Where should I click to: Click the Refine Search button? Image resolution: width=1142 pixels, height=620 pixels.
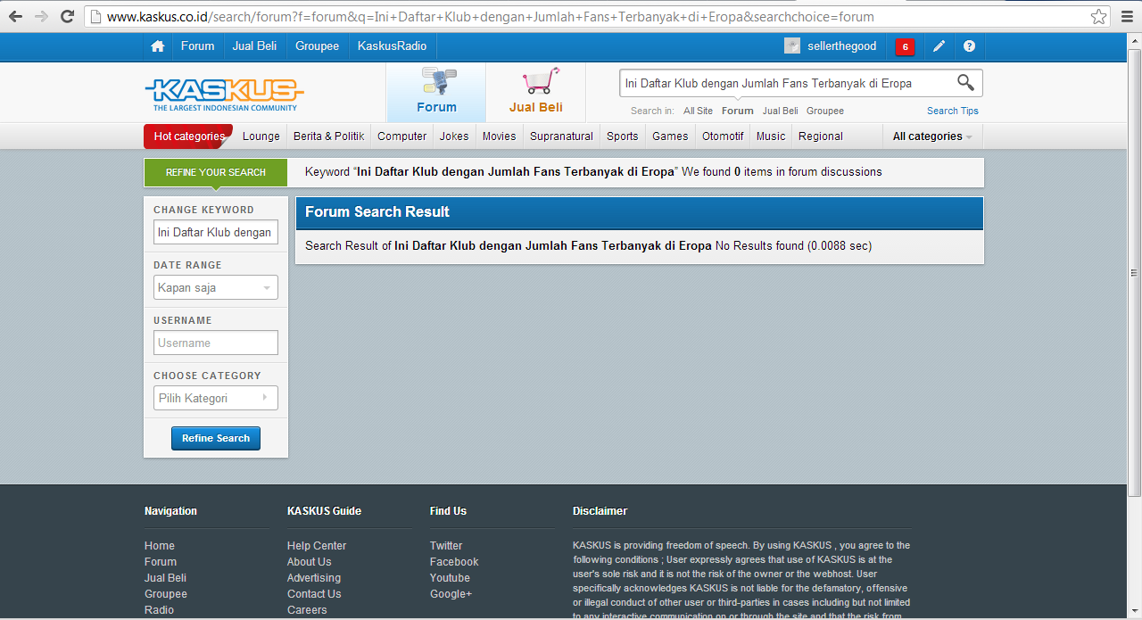pyautogui.click(x=216, y=438)
